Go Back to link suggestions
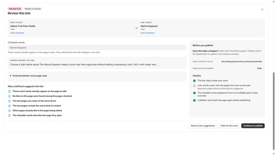Viewport: 275px width, 155px height. (x=203, y=126)
